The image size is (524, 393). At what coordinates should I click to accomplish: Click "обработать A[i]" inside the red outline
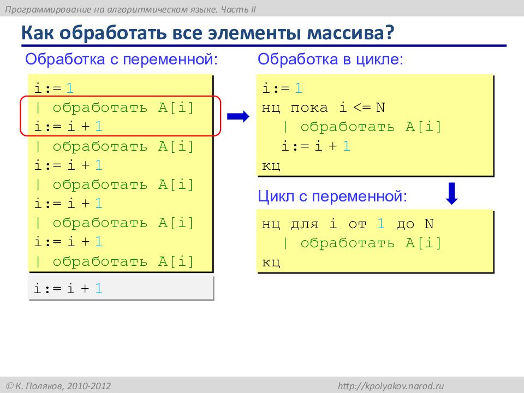pyautogui.click(x=123, y=108)
